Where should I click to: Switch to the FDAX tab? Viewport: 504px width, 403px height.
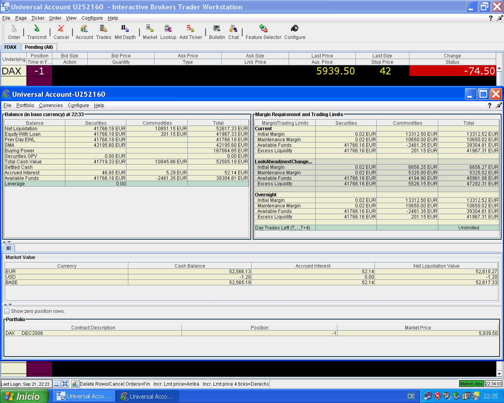(x=11, y=47)
